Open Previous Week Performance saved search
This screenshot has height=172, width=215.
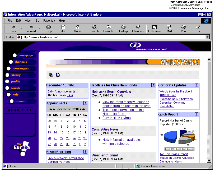pos(66,158)
